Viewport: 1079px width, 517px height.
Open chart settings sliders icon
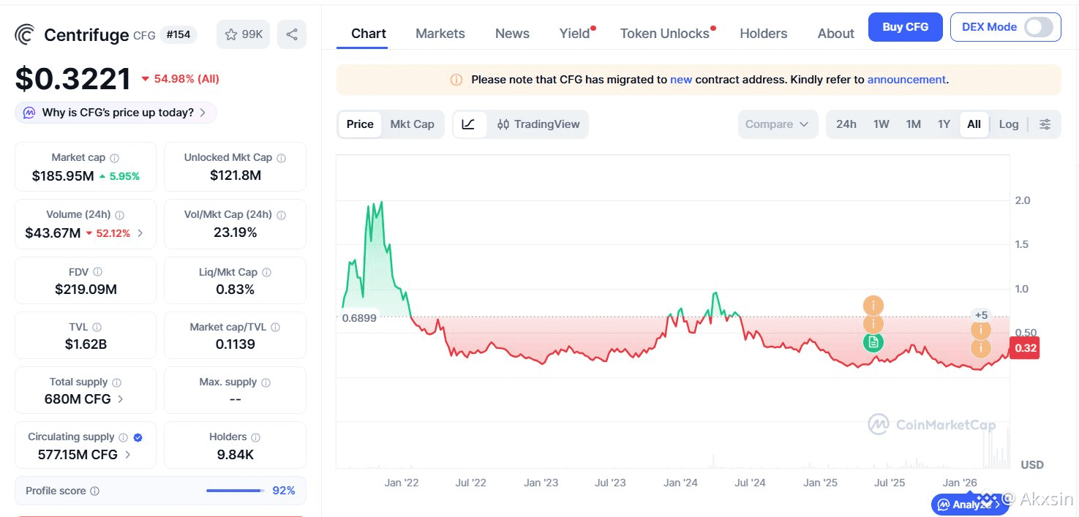1045,124
